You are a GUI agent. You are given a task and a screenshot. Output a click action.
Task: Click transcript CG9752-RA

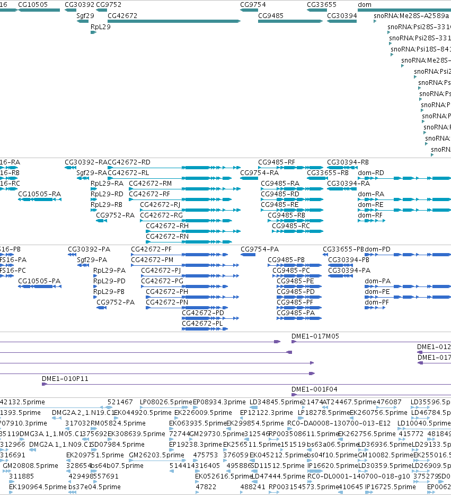point(102,221)
